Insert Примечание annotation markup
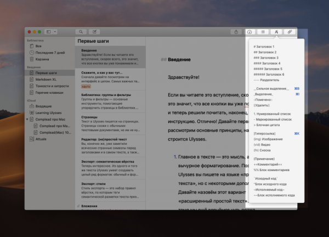This screenshot has width=329, height=237. 264,159
